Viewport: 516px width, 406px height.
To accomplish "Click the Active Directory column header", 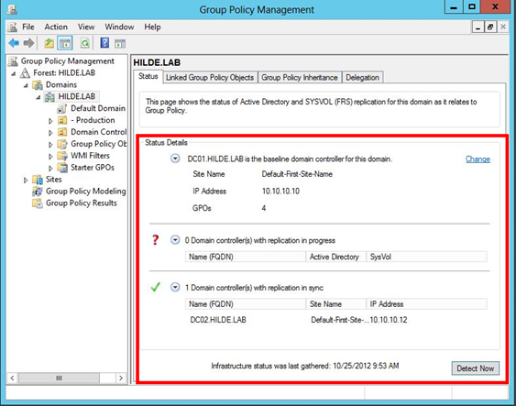I will 336,257.
